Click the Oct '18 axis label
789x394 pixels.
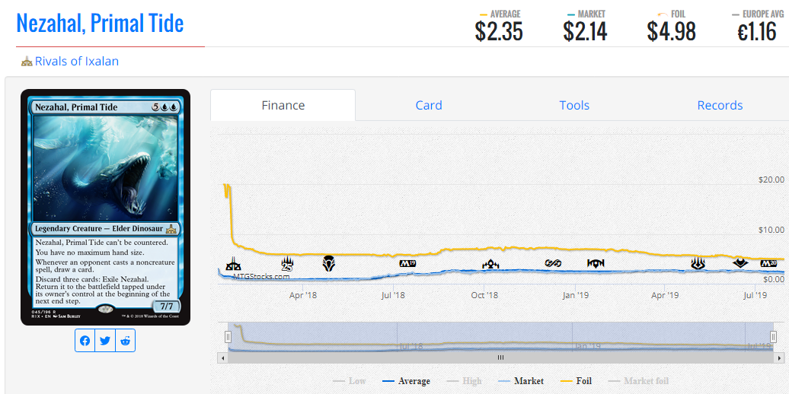(x=484, y=295)
